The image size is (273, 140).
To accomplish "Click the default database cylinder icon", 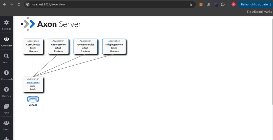I will pyautogui.click(x=33, y=99).
